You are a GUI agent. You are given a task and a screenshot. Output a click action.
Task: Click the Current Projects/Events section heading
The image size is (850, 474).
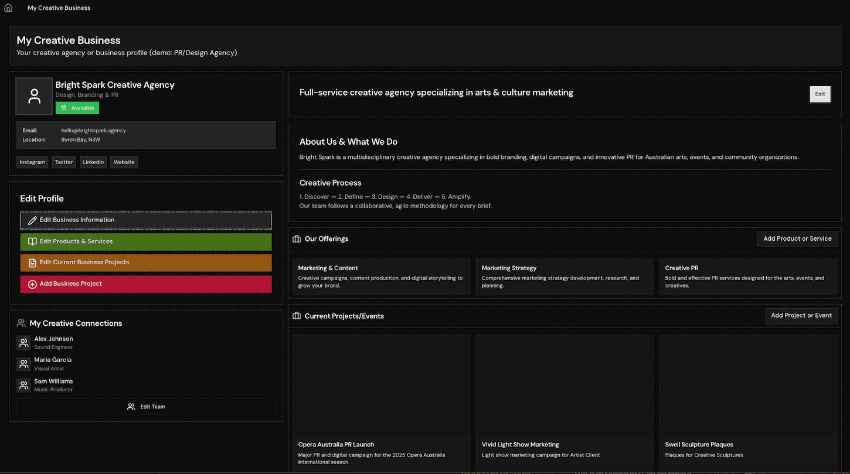[344, 316]
